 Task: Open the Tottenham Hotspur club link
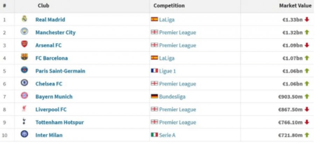59,122
